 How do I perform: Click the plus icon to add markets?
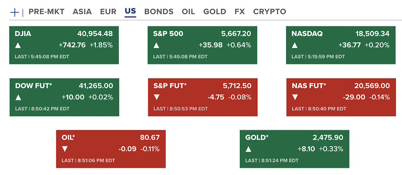pyautogui.click(x=14, y=12)
